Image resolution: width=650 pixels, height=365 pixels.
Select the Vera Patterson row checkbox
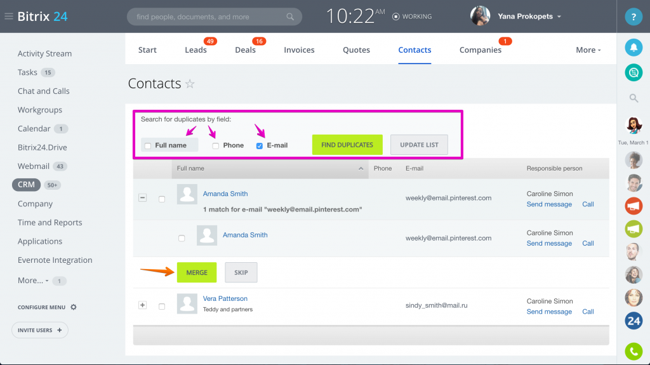162,307
